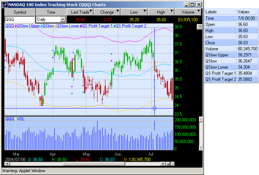The height and width of the screenshot is (175, 259).
Task: Click the QQQ symbol input field
Action: click(20, 19)
